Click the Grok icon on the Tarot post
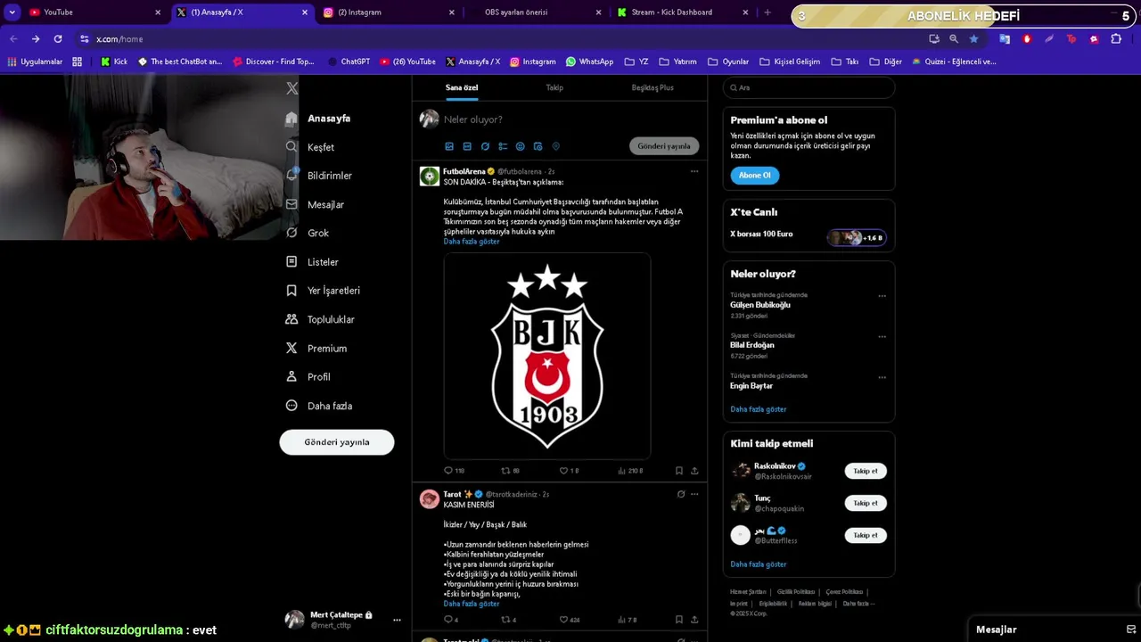 tap(681, 494)
